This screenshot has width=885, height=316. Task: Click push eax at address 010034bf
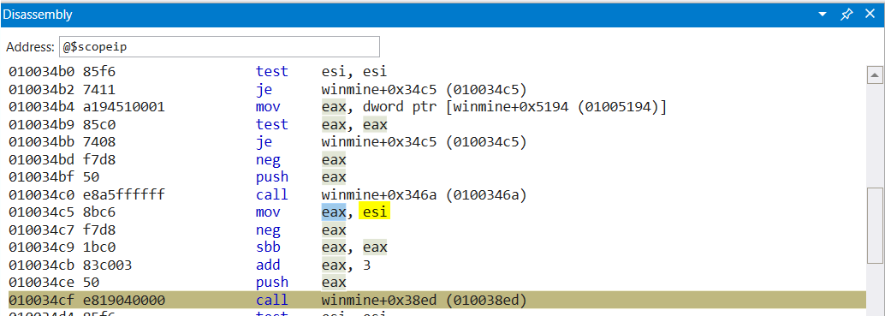pos(178,177)
